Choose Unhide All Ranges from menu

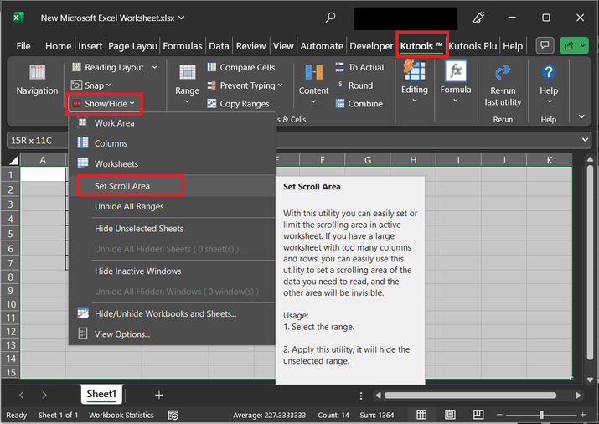click(129, 206)
